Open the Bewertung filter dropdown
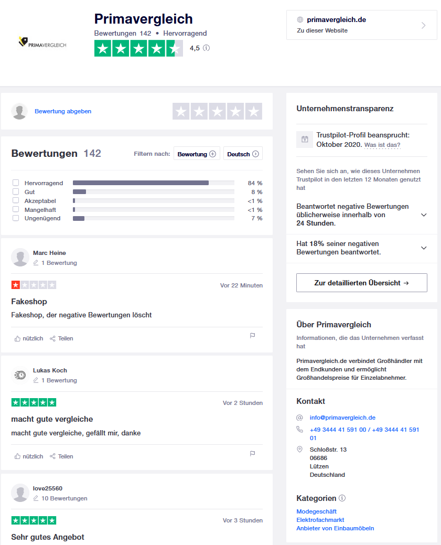This screenshot has width=441, height=545. click(197, 154)
